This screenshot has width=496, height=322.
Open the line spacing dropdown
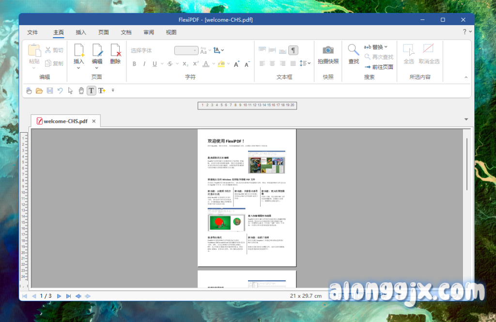pyautogui.click(x=305, y=63)
